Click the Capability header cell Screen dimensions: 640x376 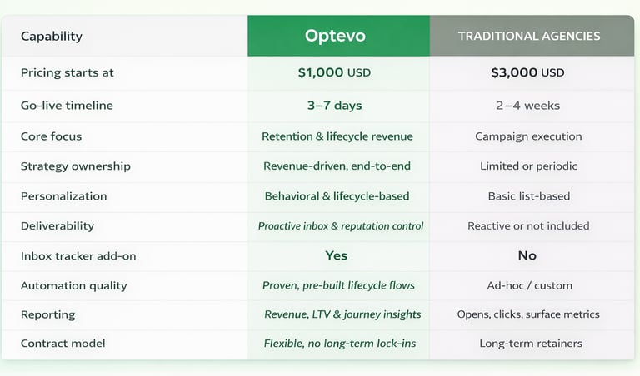(x=52, y=37)
